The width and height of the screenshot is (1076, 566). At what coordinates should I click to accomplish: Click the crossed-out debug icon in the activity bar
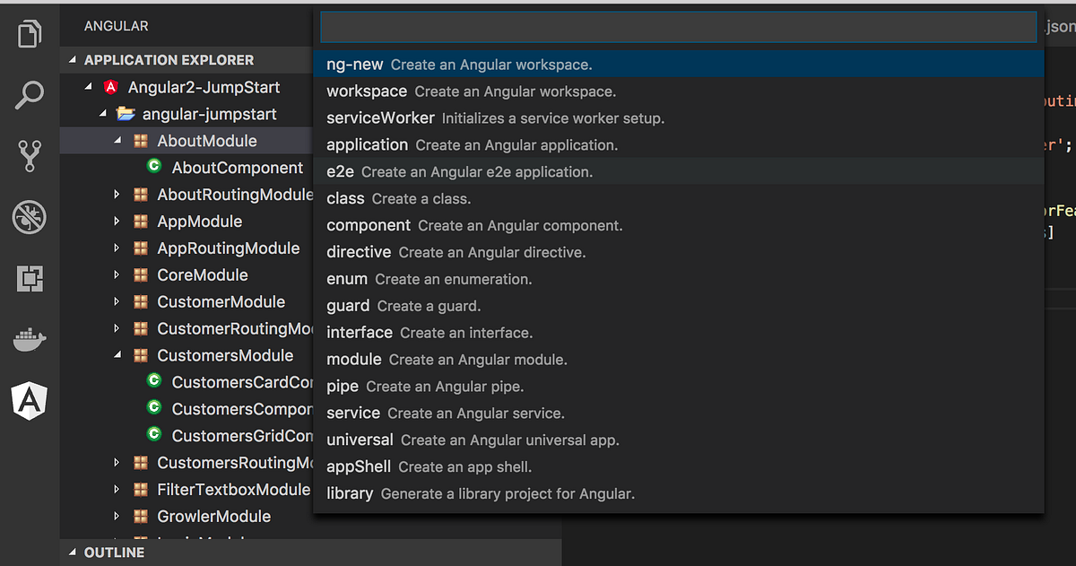pyautogui.click(x=30, y=217)
